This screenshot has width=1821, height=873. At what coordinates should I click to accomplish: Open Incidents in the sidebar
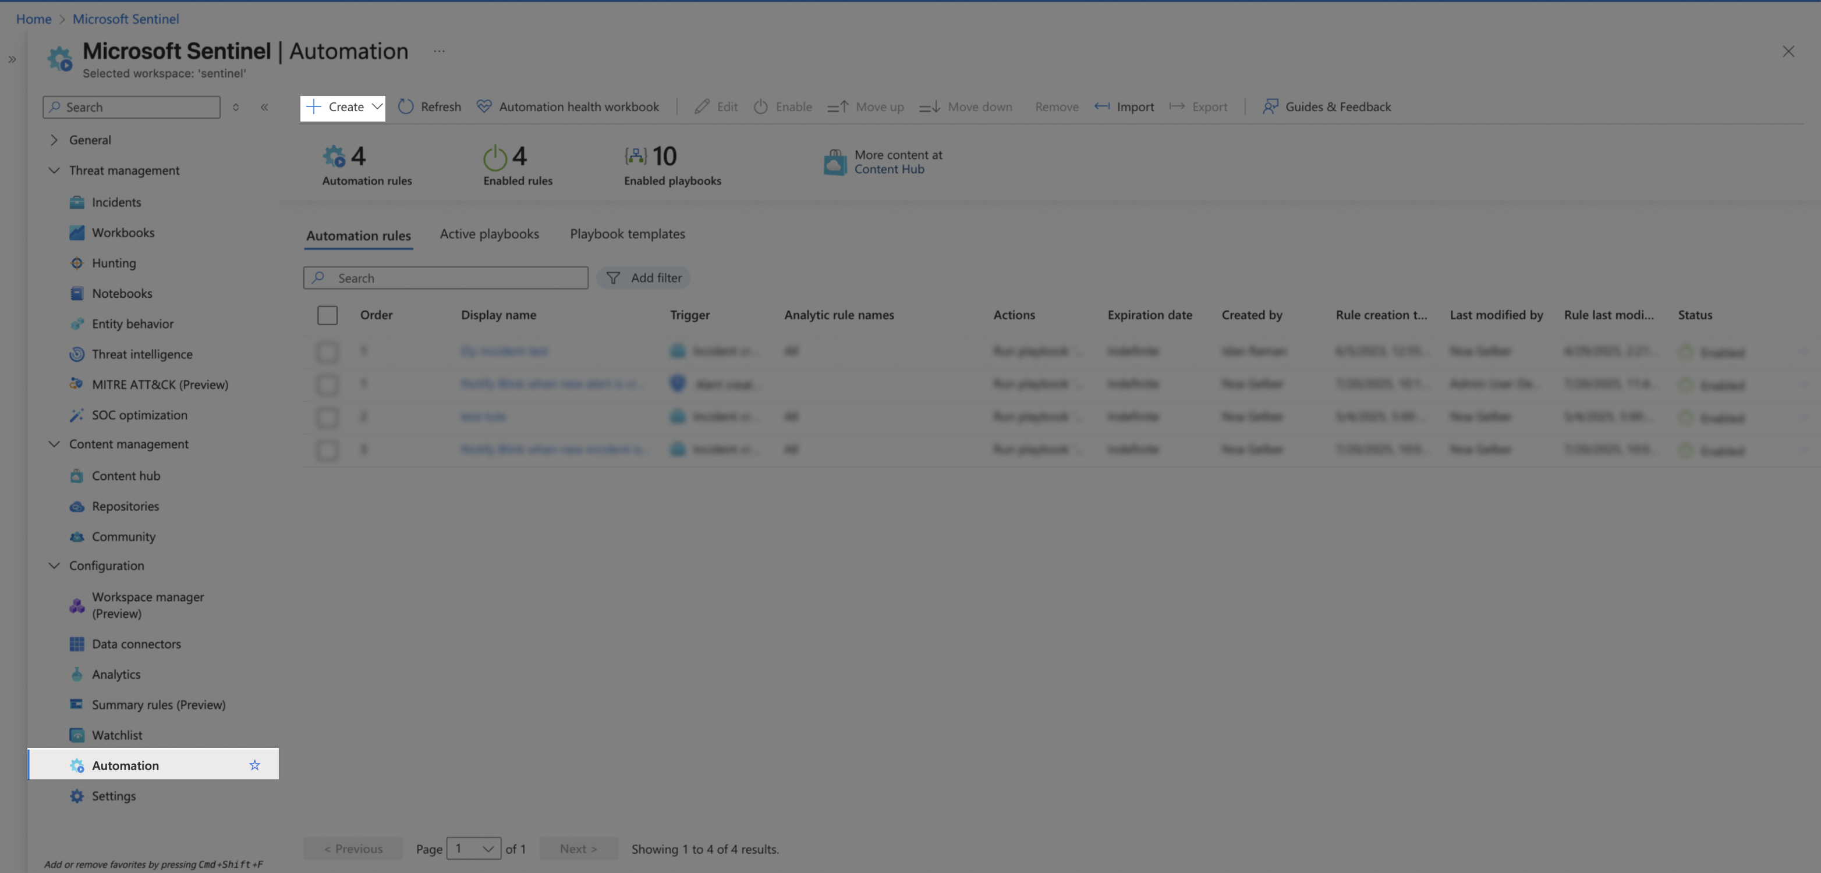pos(116,203)
